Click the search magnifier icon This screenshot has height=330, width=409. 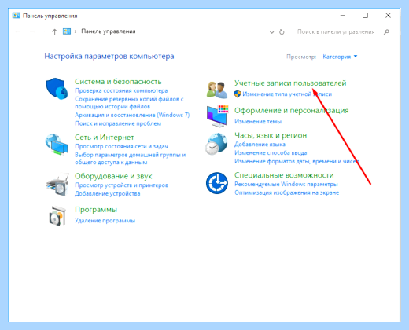pyautogui.click(x=386, y=32)
